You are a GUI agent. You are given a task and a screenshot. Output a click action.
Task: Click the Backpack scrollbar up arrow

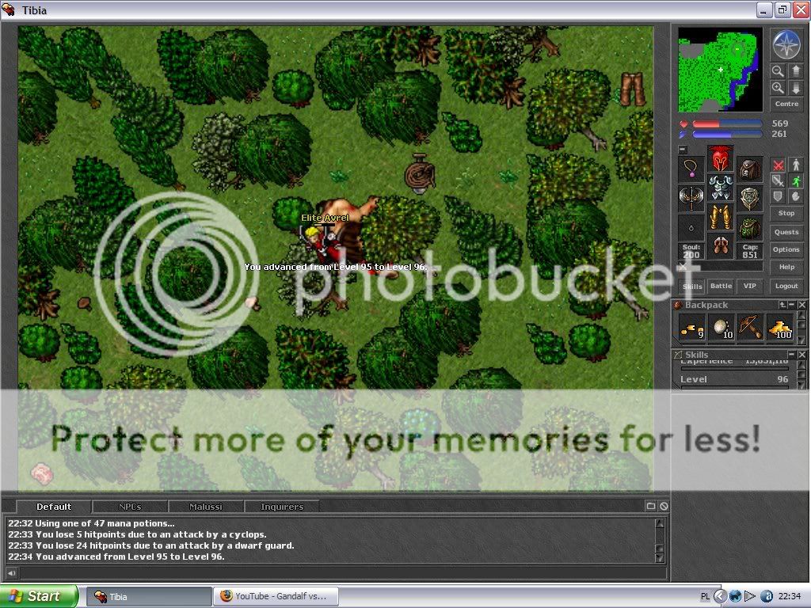[x=801, y=315]
